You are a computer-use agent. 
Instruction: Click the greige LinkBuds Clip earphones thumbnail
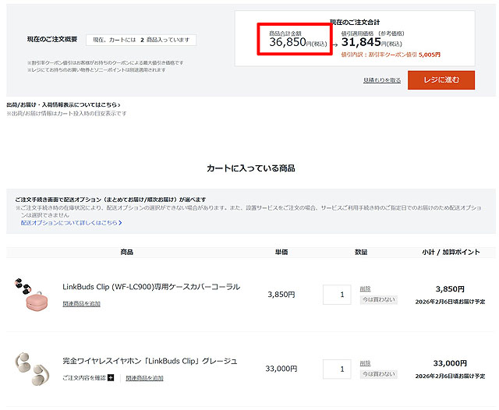tap(31, 368)
